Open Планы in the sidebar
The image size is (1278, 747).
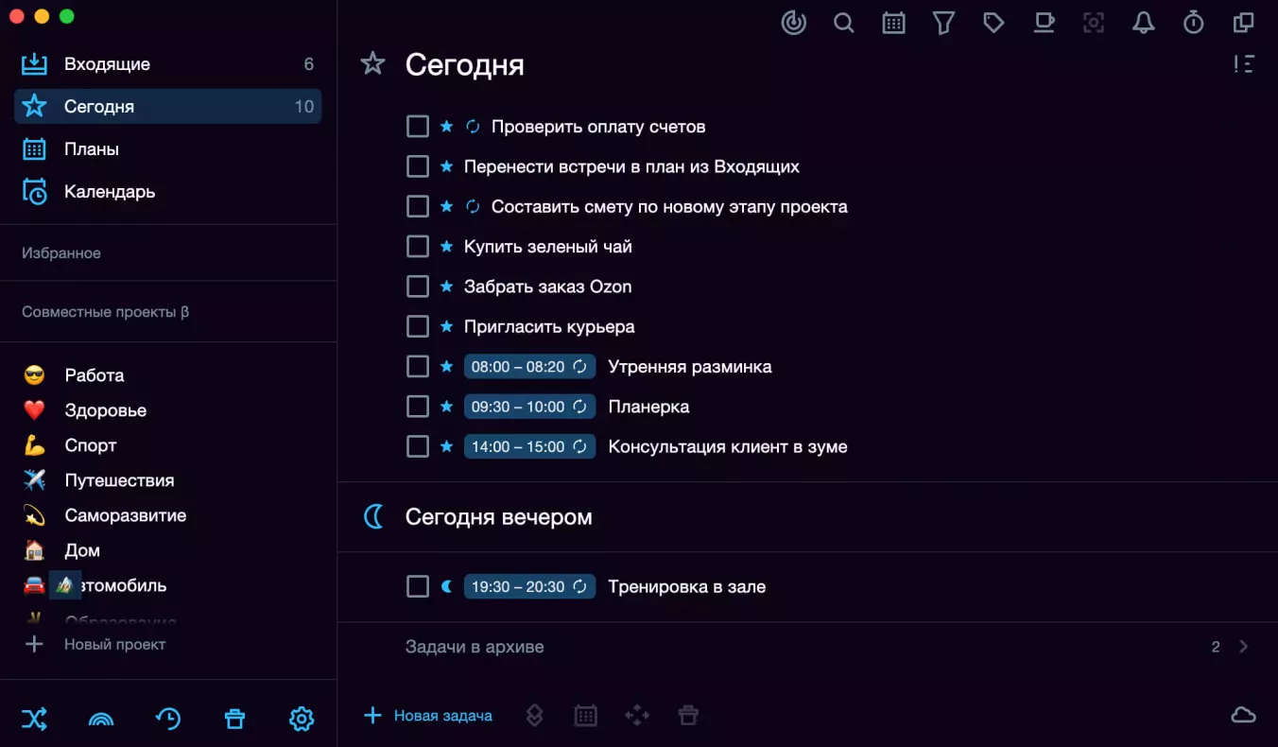(168, 149)
